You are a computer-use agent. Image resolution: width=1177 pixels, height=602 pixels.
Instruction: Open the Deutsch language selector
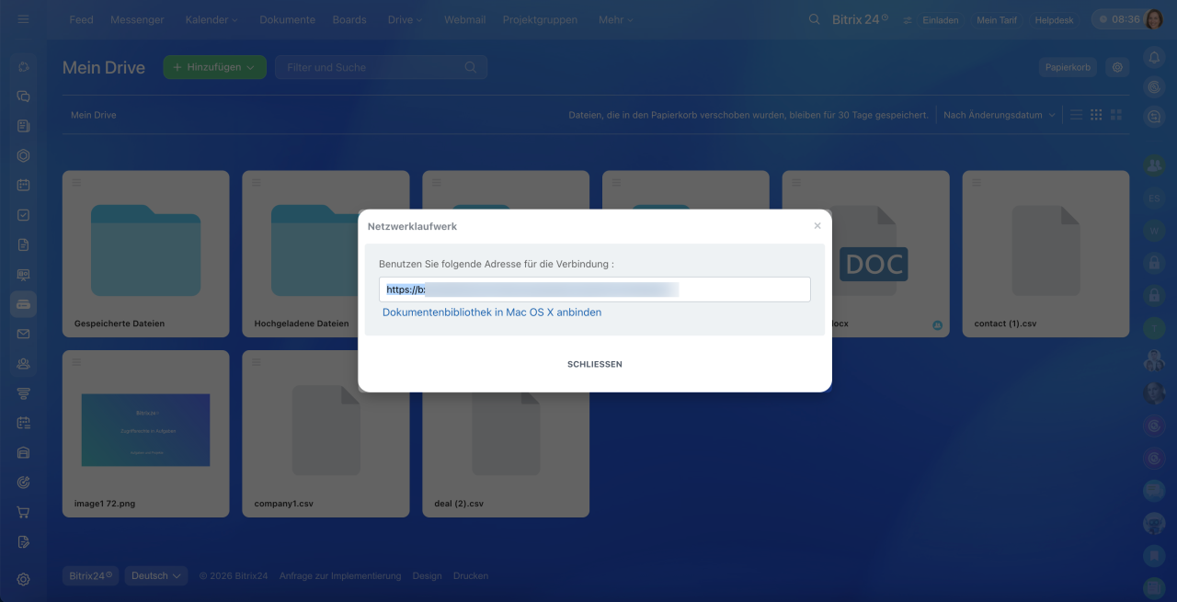click(156, 575)
